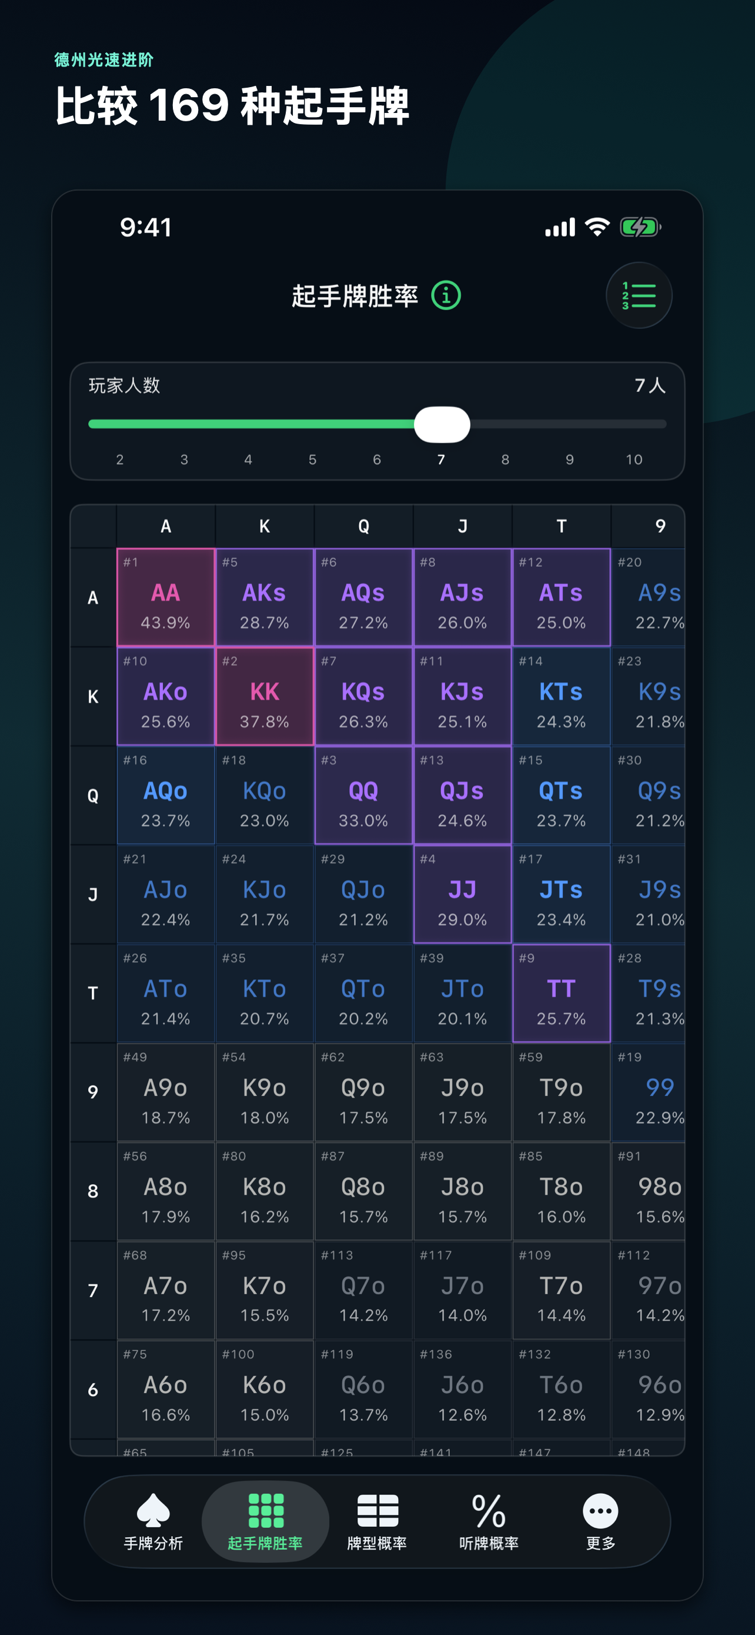This screenshot has width=755, height=1635.
Task: Select the QTs 23.7% cell
Action: 561,795
